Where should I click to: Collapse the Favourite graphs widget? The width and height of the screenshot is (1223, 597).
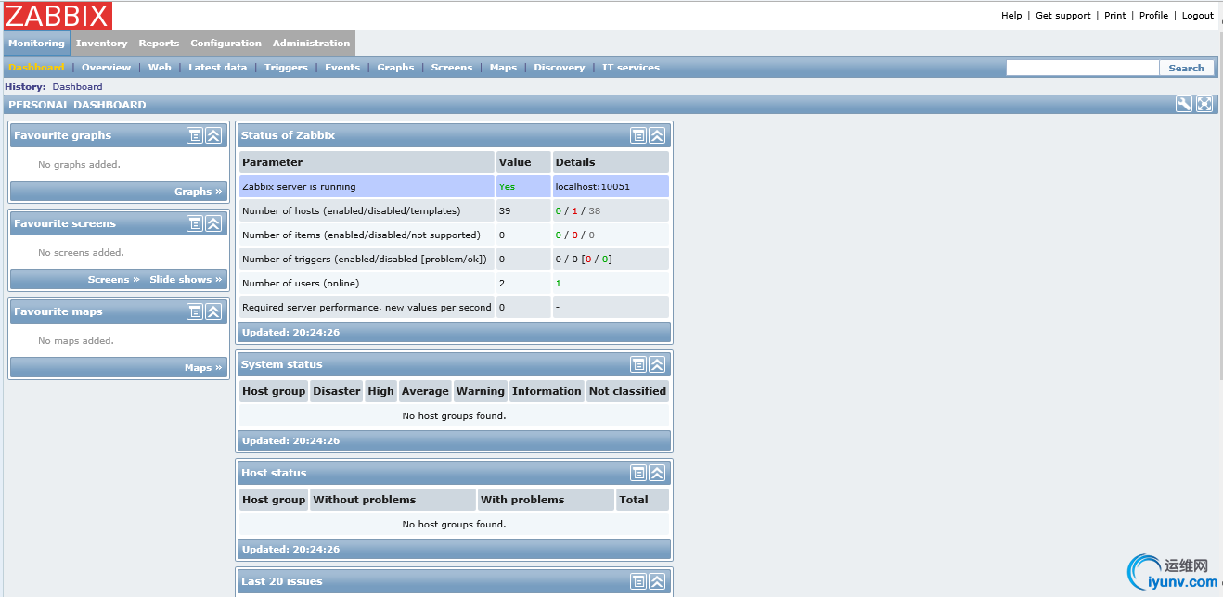click(213, 135)
